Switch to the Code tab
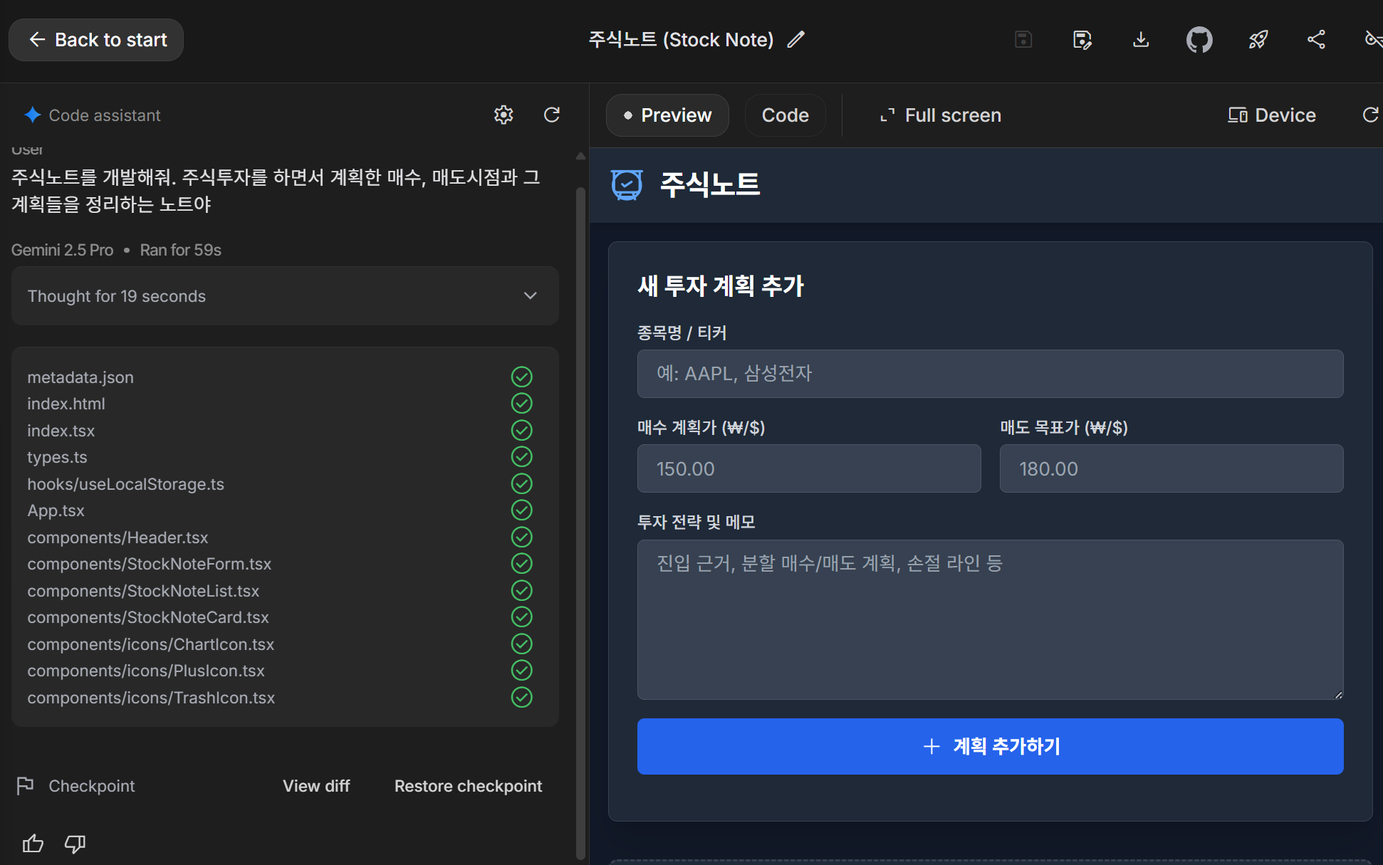Viewport: 1383px width, 865px height. click(x=785, y=115)
